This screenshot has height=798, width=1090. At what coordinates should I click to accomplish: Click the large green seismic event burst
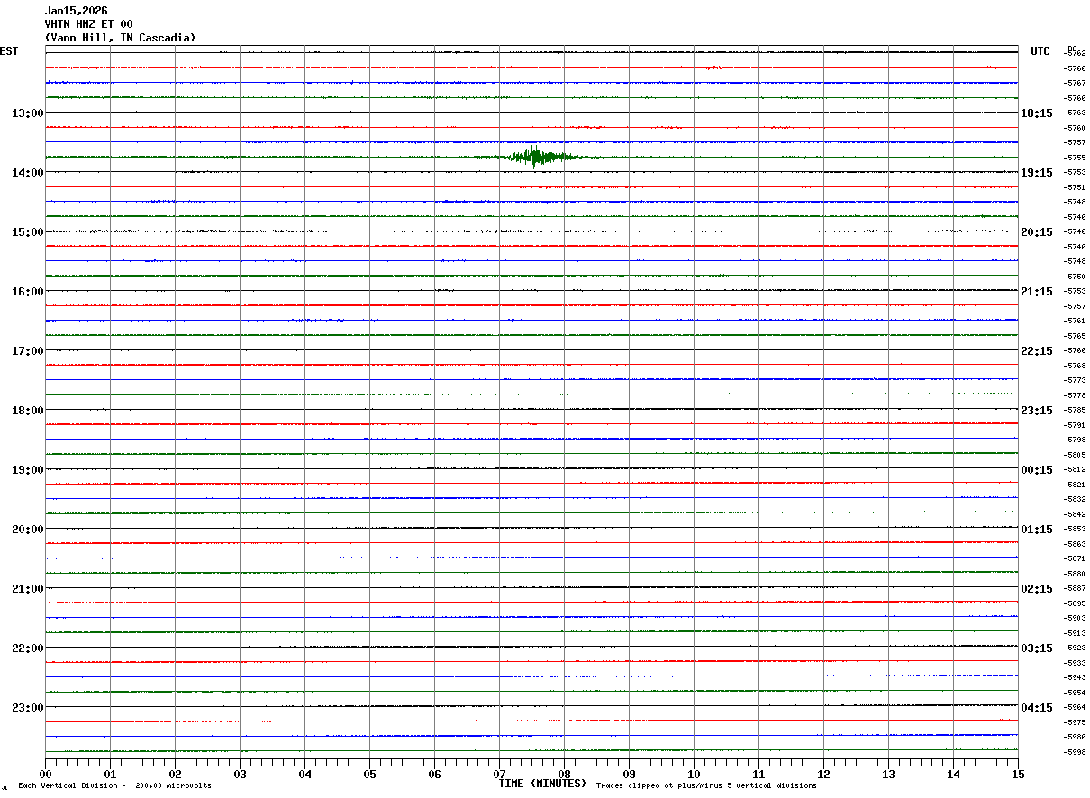tap(538, 157)
